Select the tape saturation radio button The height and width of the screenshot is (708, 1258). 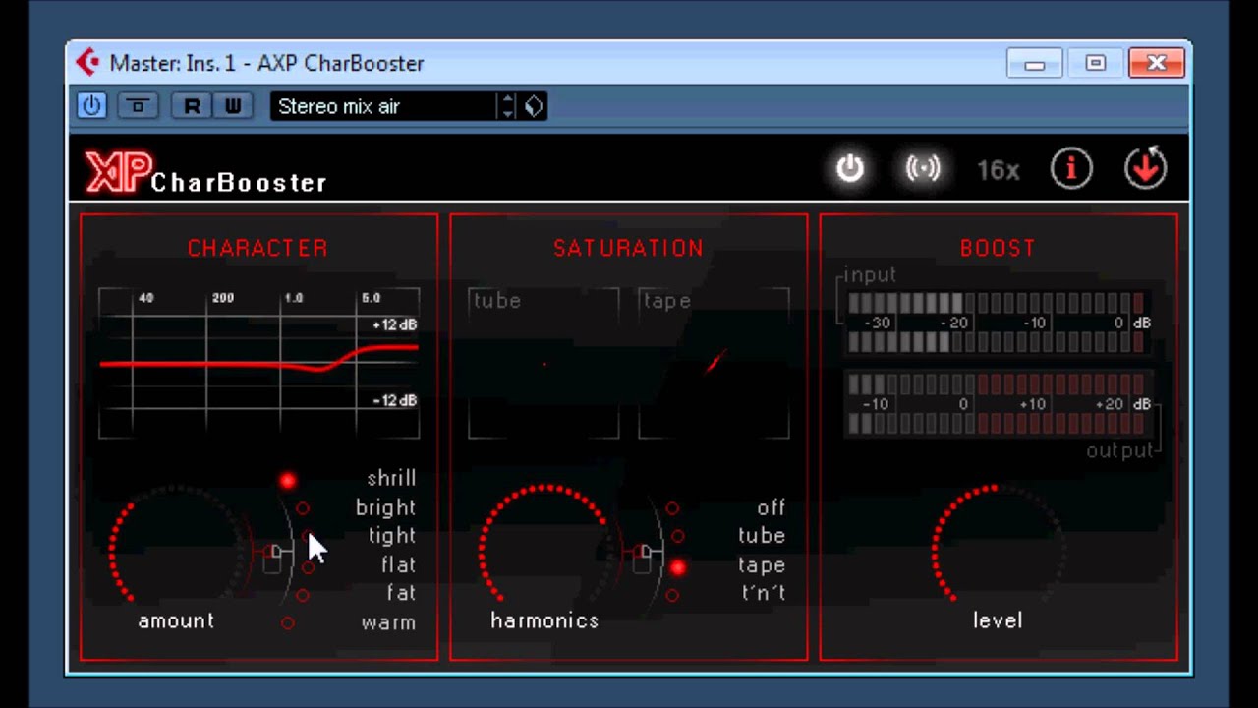click(x=678, y=566)
